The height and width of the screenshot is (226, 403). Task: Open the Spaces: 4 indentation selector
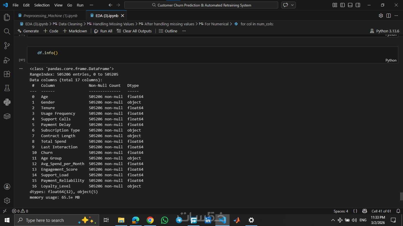coord(341,211)
